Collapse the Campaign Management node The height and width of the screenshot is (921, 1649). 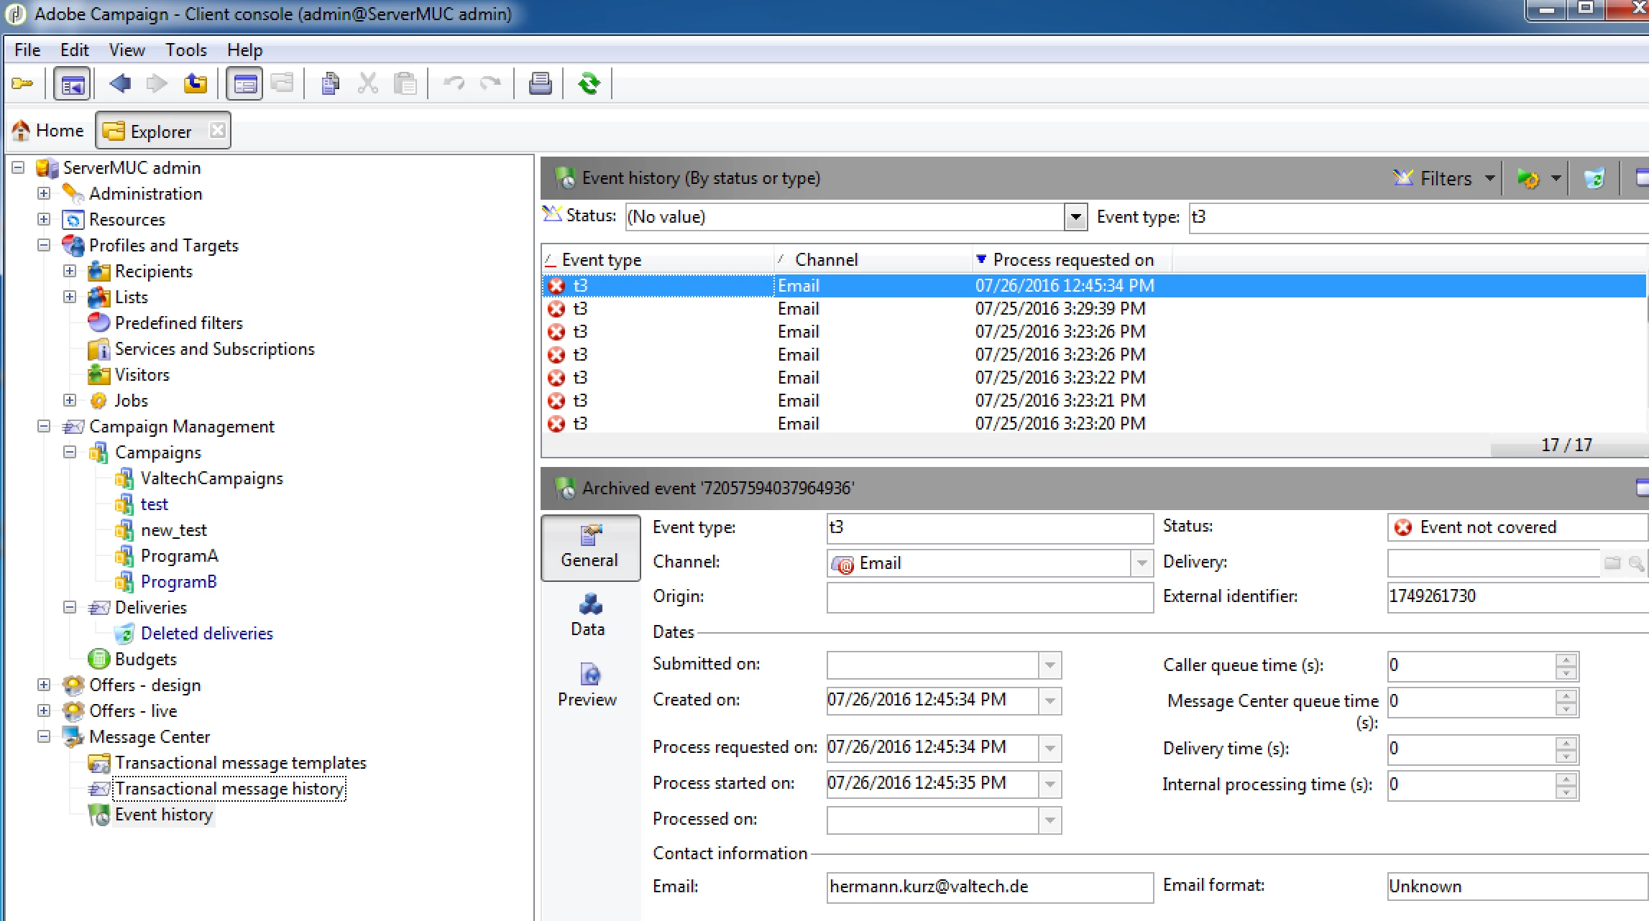(x=44, y=426)
